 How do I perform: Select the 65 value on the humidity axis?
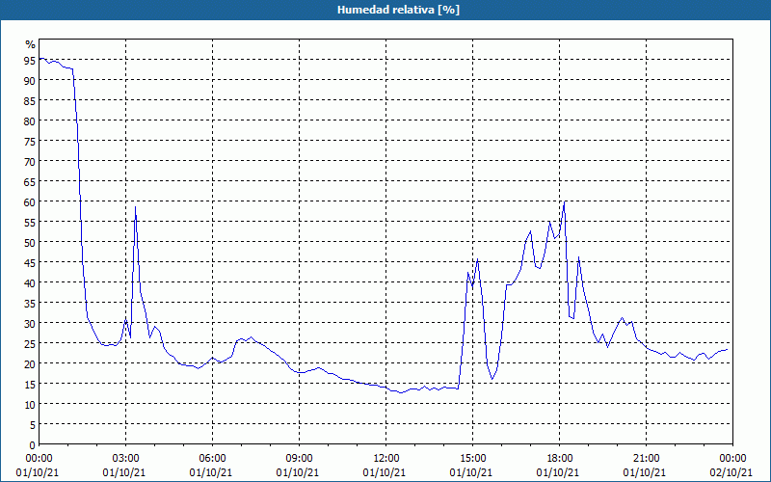click(30, 181)
